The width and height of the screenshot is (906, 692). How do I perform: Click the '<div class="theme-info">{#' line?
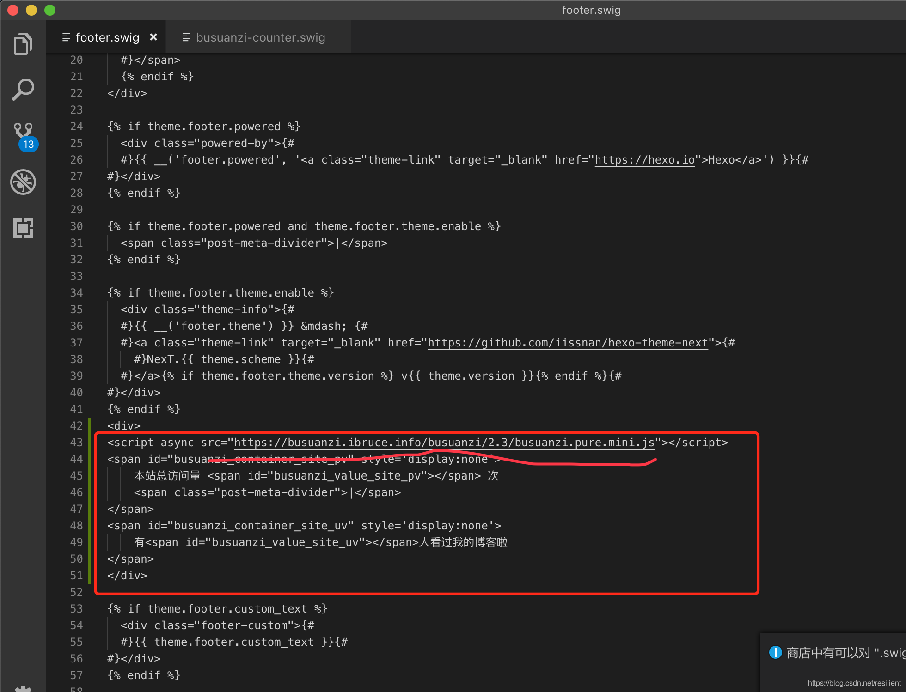(x=208, y=310)
